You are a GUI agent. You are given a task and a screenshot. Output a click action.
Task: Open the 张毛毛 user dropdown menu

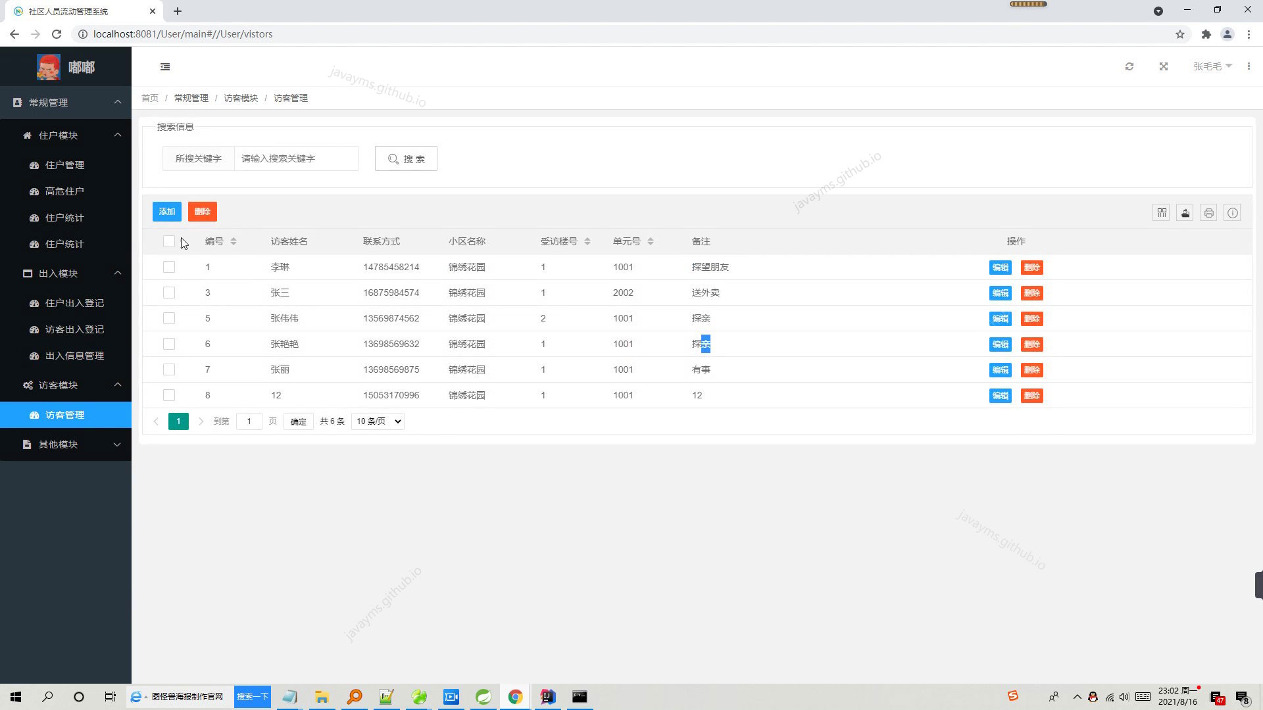click(1212, 66)
